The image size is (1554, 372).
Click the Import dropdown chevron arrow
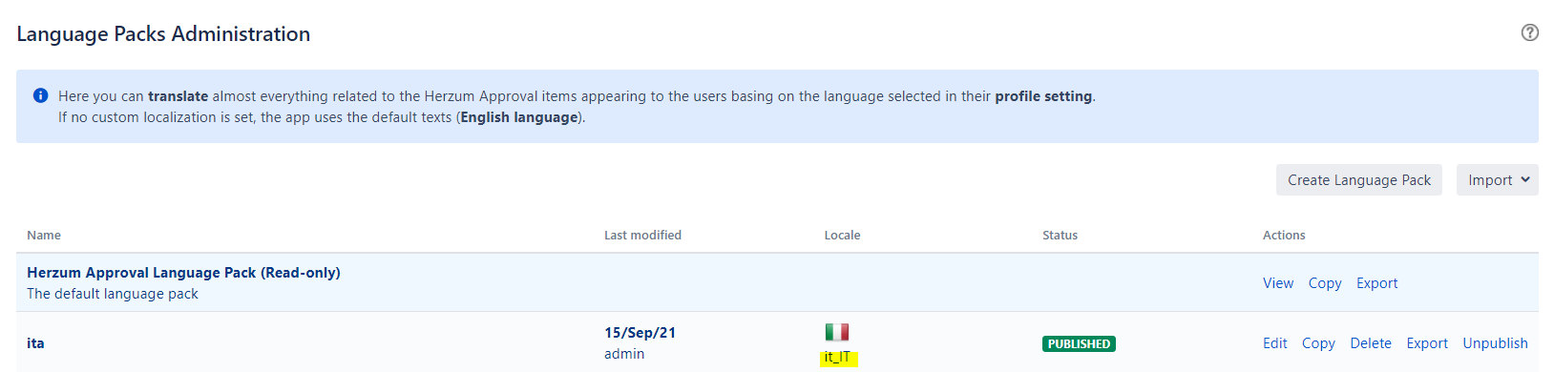coord(1524,179)
